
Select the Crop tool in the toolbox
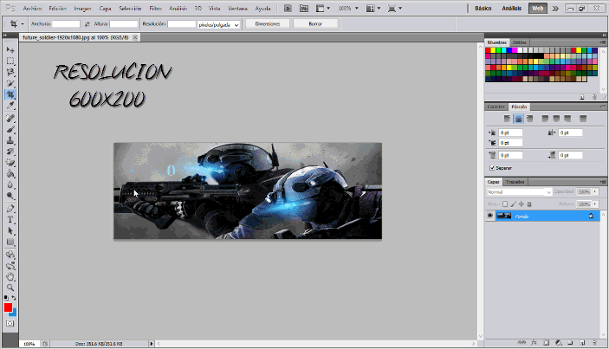(10, 94)
